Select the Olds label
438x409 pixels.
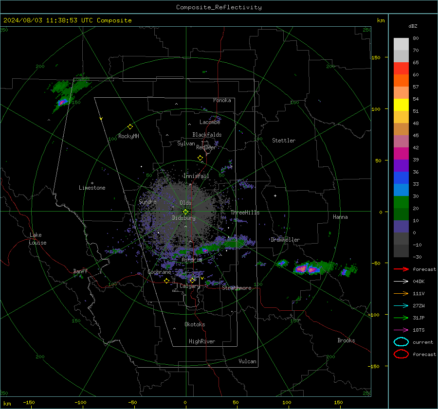pos(185,203)
